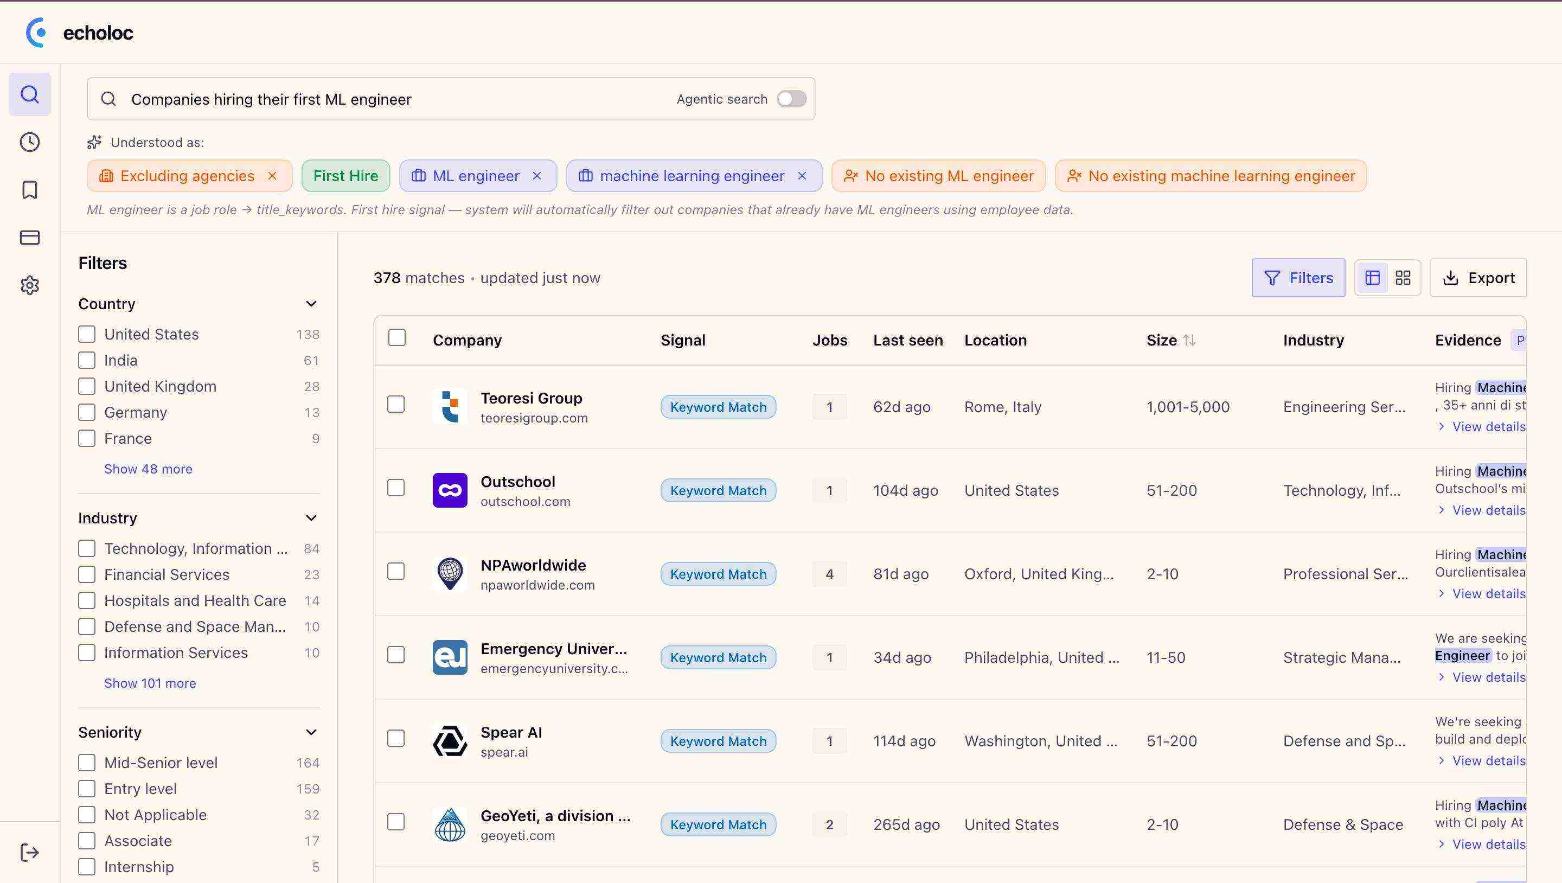Click Show 48 more countries

148,468
